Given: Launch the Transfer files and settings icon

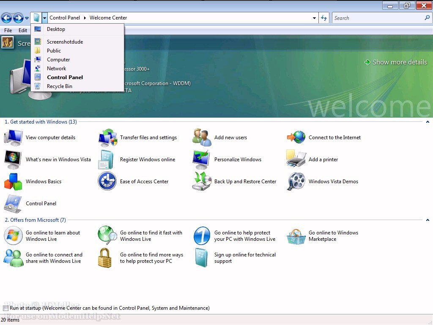Looking at the screenshot, I should (x=107, y=138).
